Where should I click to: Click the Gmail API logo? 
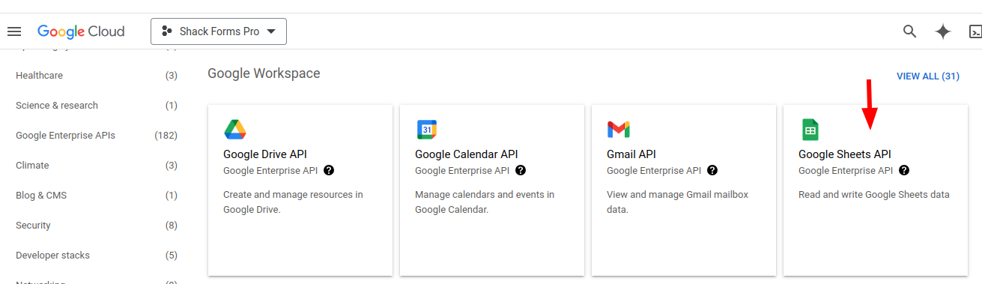point(619,130)
